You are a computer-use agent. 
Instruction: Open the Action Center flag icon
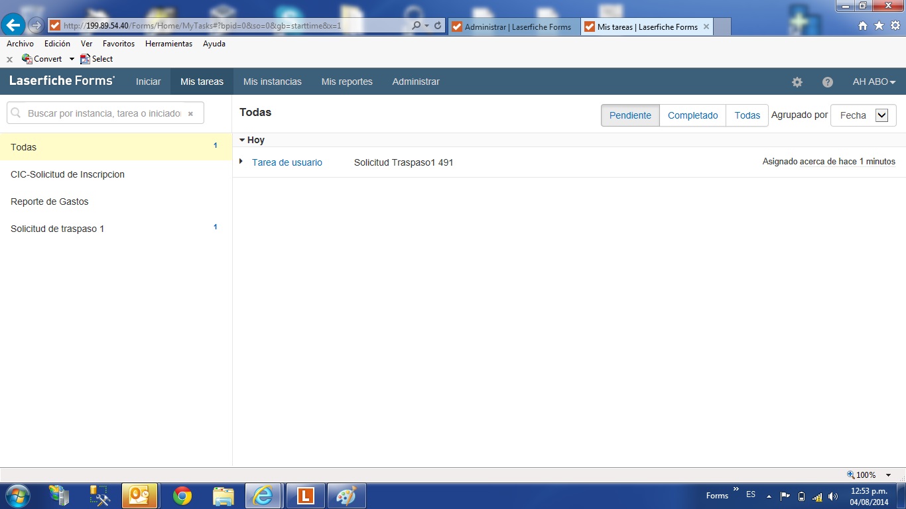785,496
